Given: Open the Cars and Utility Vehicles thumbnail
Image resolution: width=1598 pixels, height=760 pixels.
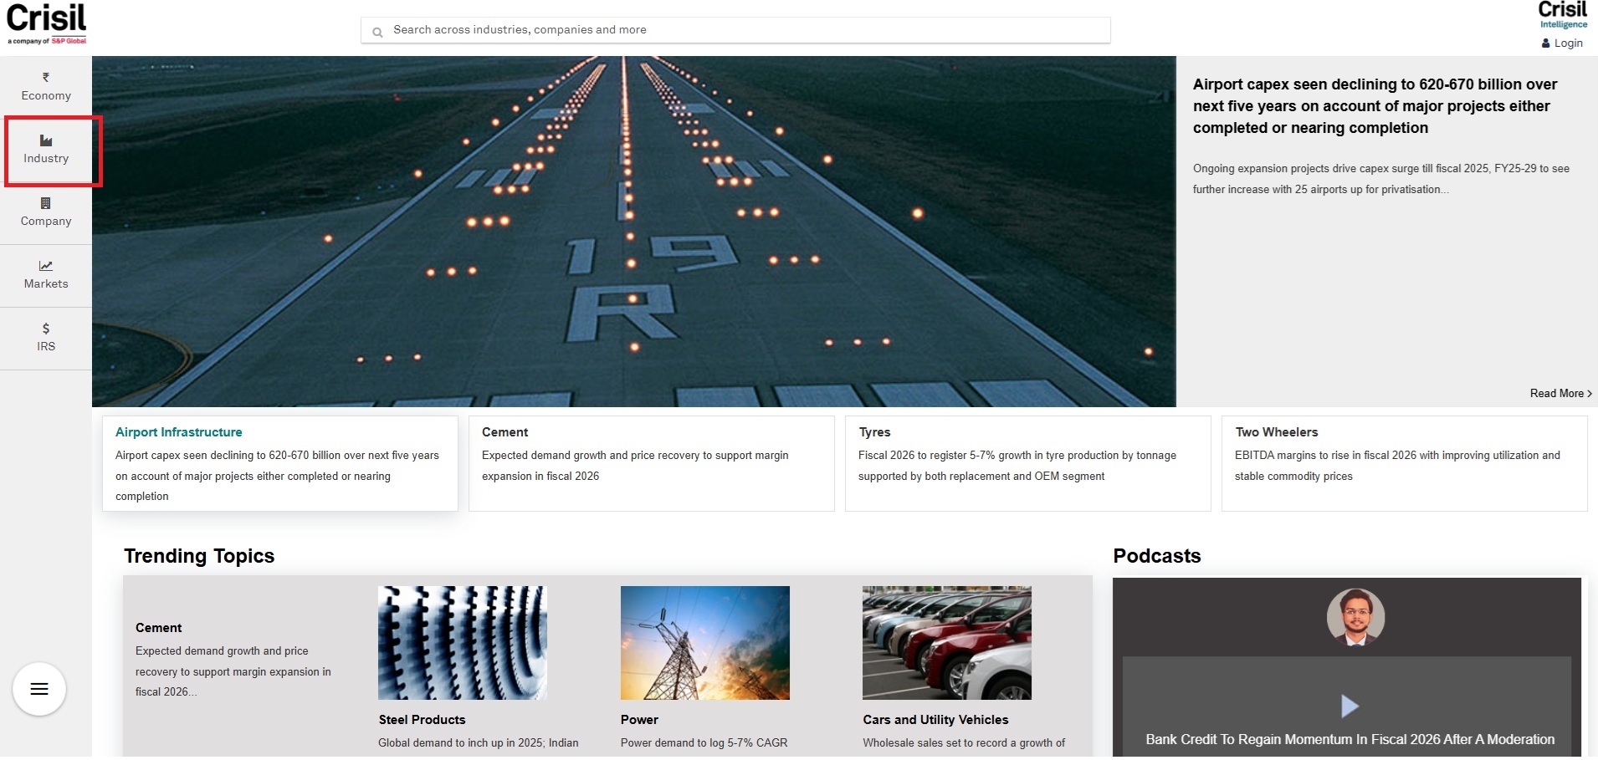Looking at the screenshot, I should pyautogui.click(x=947, y=643).
